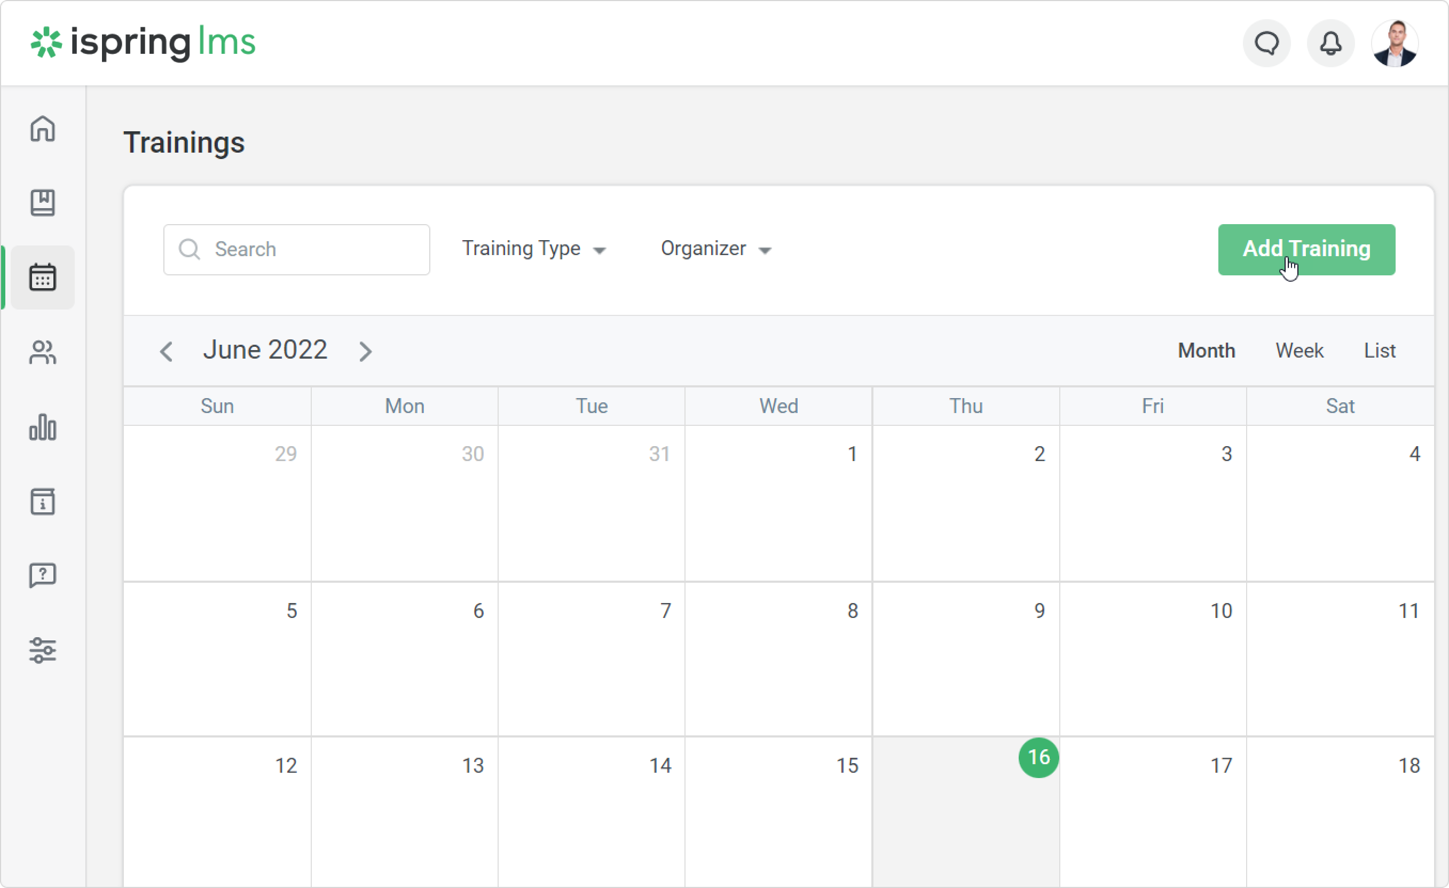Select the Trainings calendar sidebar icon
This screenshot has width=1449, height=888.
[x=42, y=277]
